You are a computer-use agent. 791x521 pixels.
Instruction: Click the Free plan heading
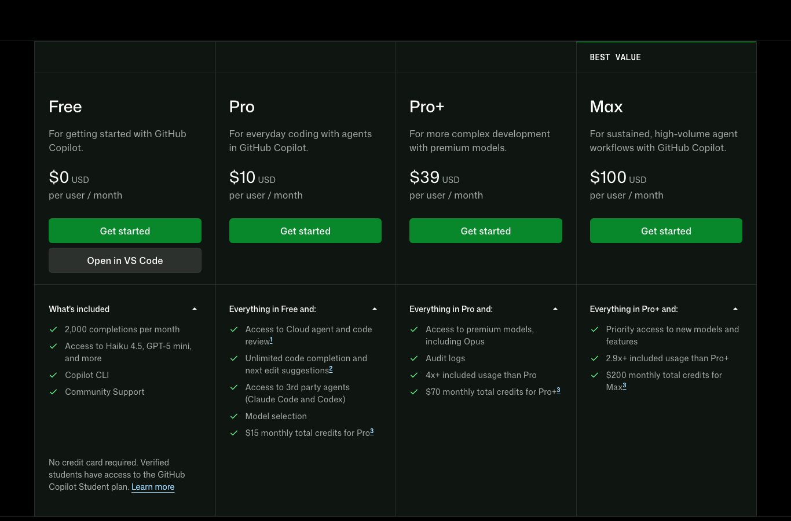65,107
